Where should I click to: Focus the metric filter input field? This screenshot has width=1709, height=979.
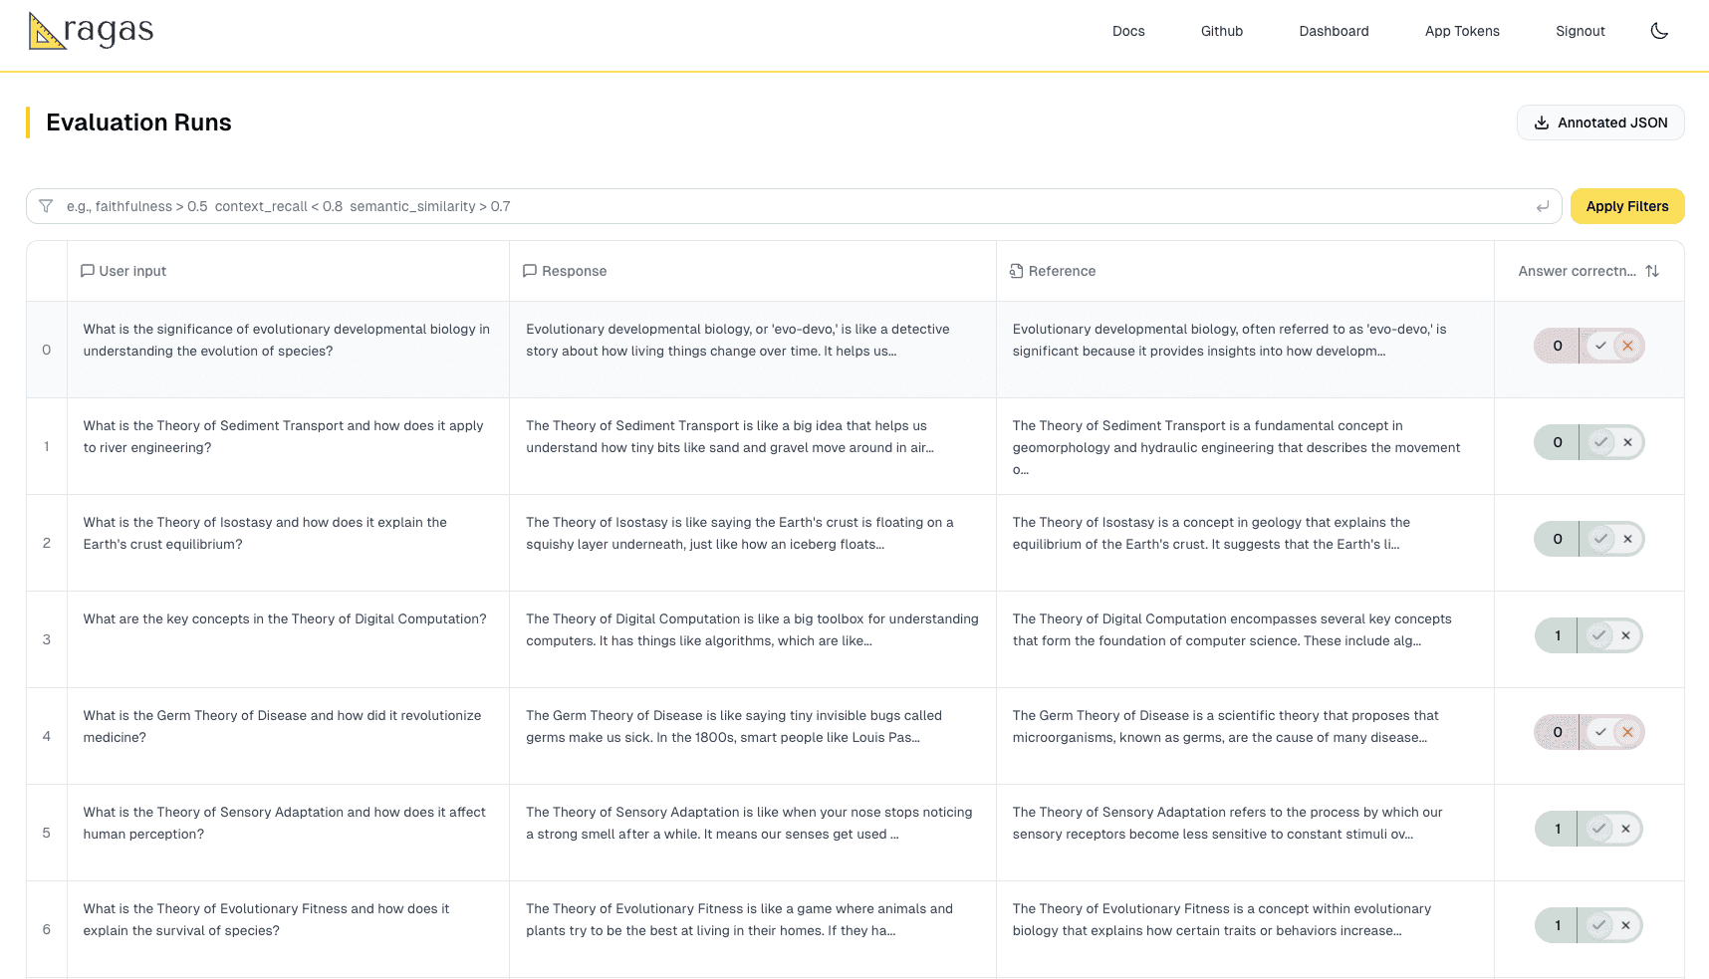point(794,206)
